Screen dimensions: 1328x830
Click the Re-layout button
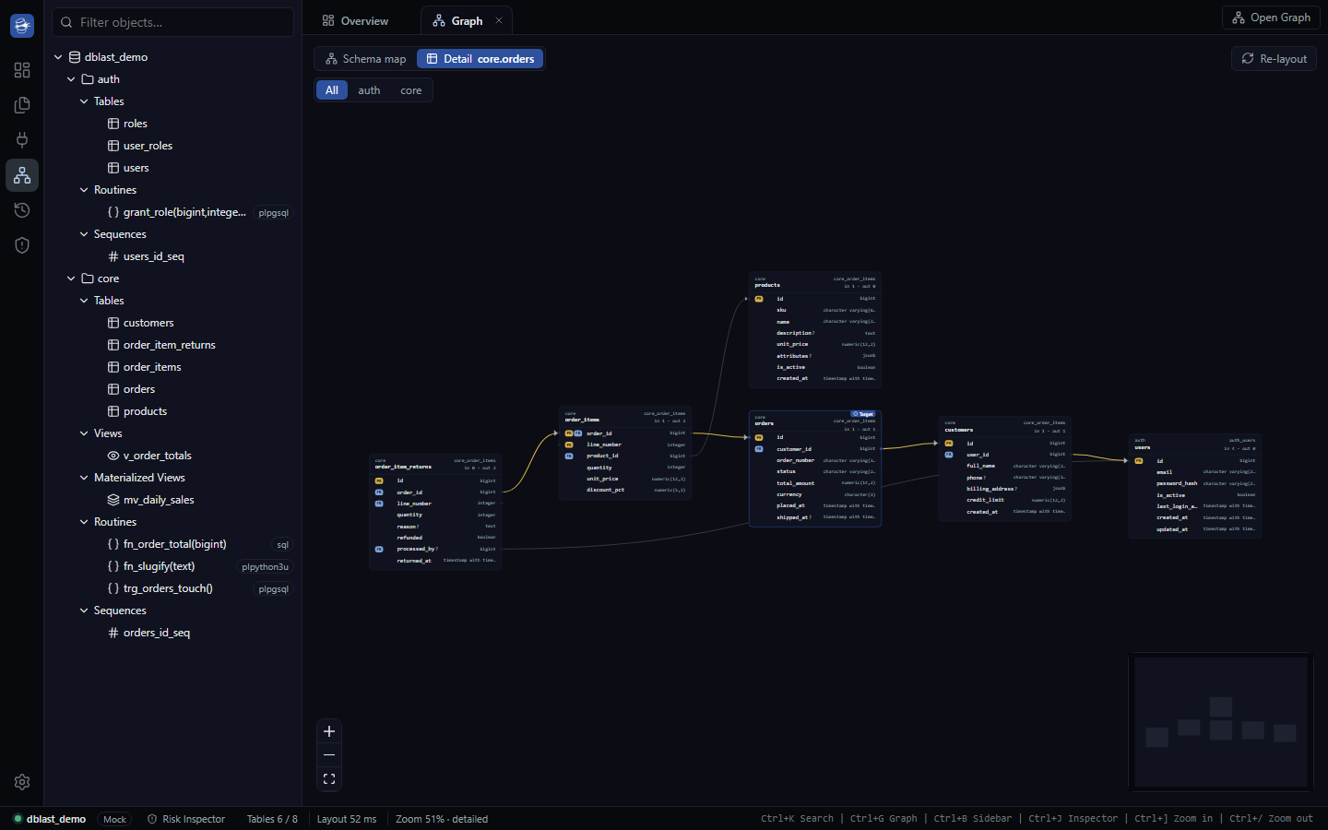1274,58
